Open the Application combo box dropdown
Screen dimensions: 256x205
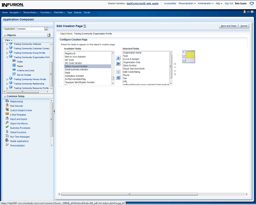(x=46, y=29)
